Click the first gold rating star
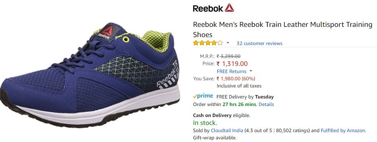The width and height of the screenshot is (377, 142). [x=196, y=43]
